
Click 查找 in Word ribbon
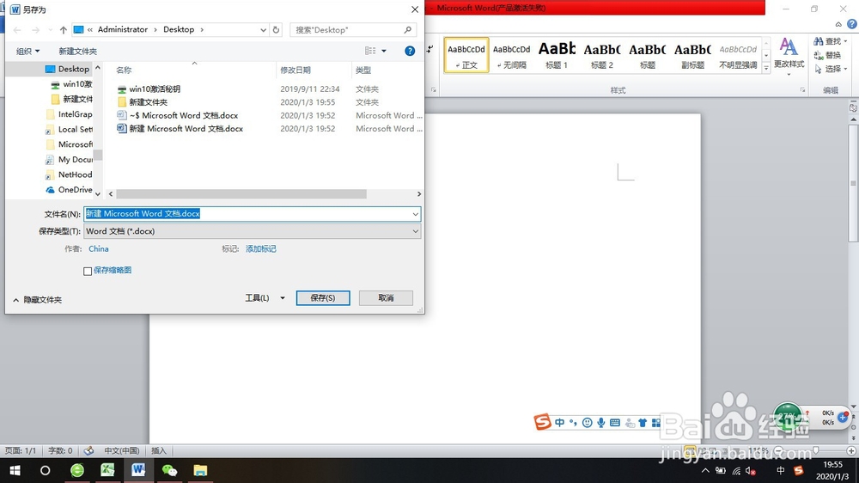click(830, 41)
